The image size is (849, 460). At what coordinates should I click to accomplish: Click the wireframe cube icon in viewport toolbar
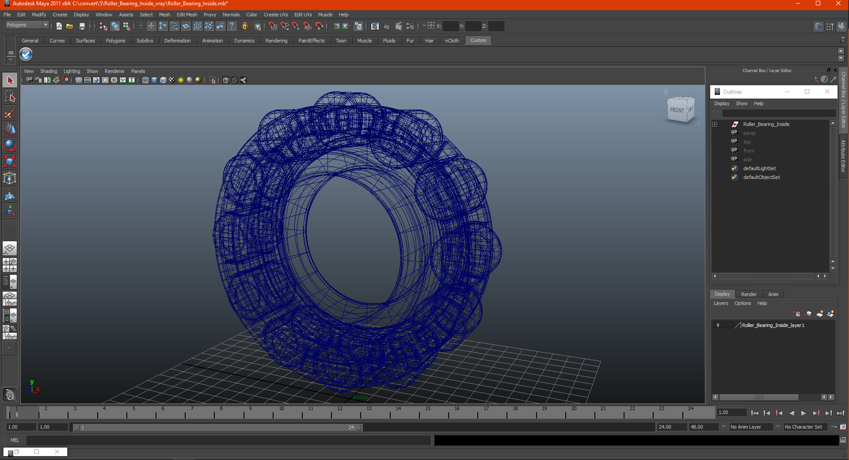point(145,80)
